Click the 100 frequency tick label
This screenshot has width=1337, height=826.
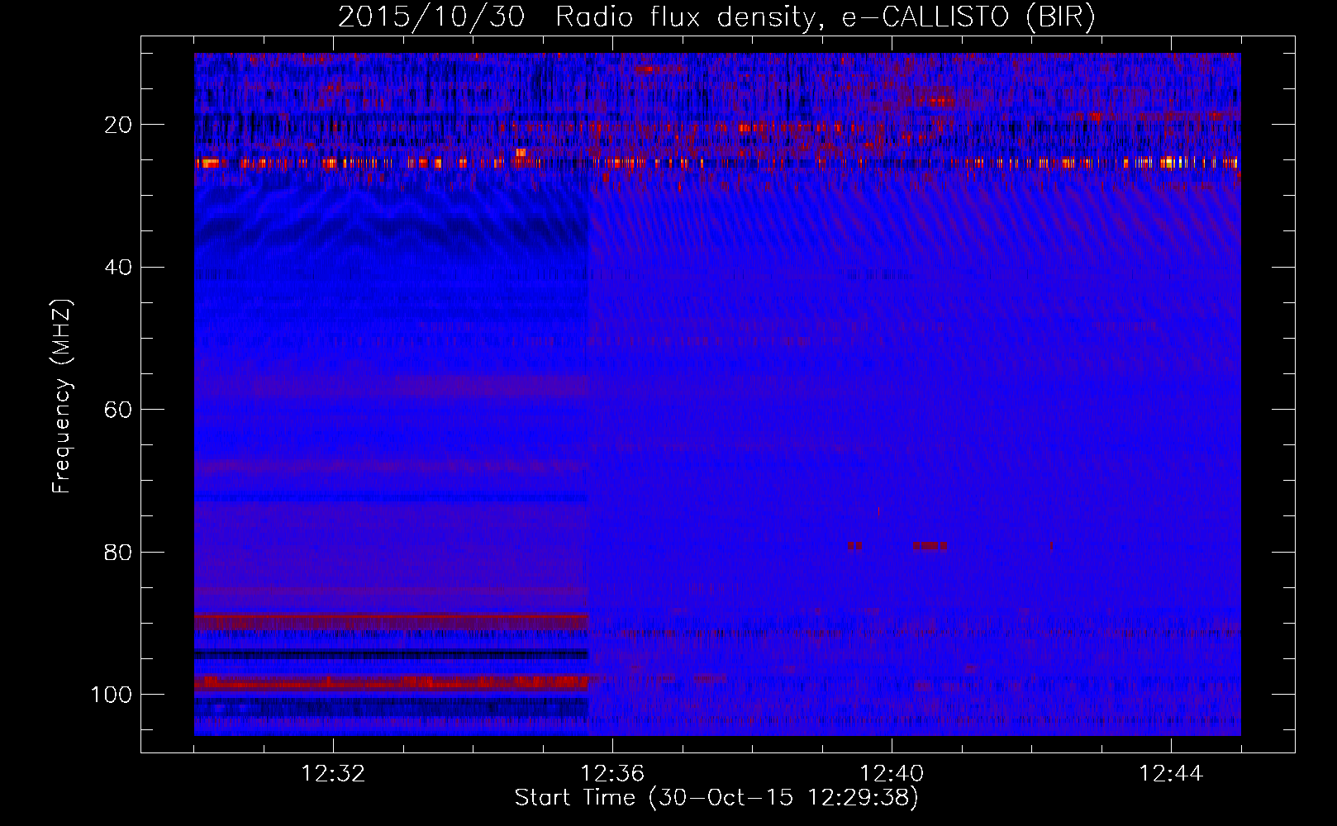click(x=112, y=695)
